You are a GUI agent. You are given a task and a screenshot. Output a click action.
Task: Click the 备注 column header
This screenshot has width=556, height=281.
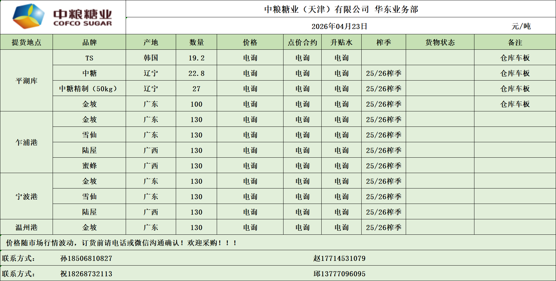point(515,42)
